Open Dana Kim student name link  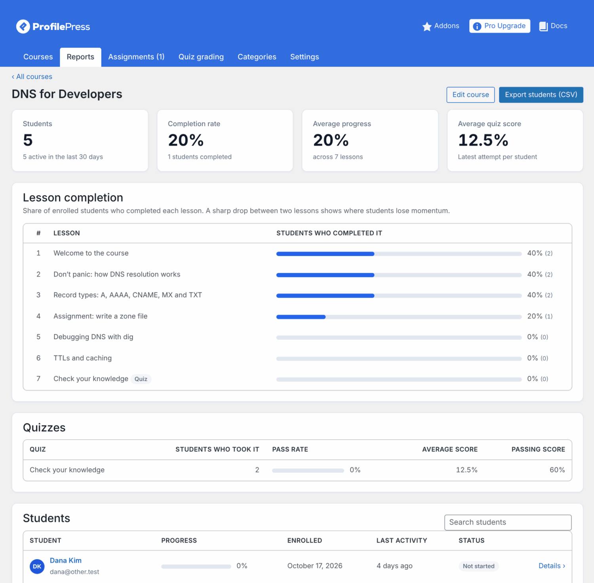pos(66,560)
